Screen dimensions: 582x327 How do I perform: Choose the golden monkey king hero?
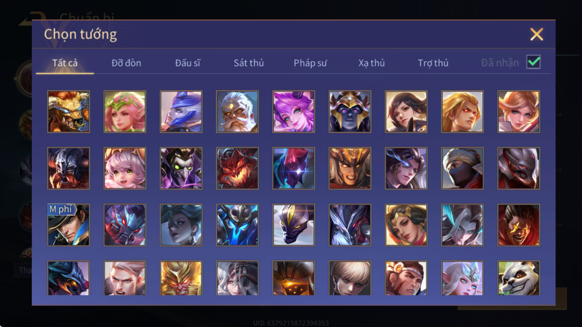[181, 278]
